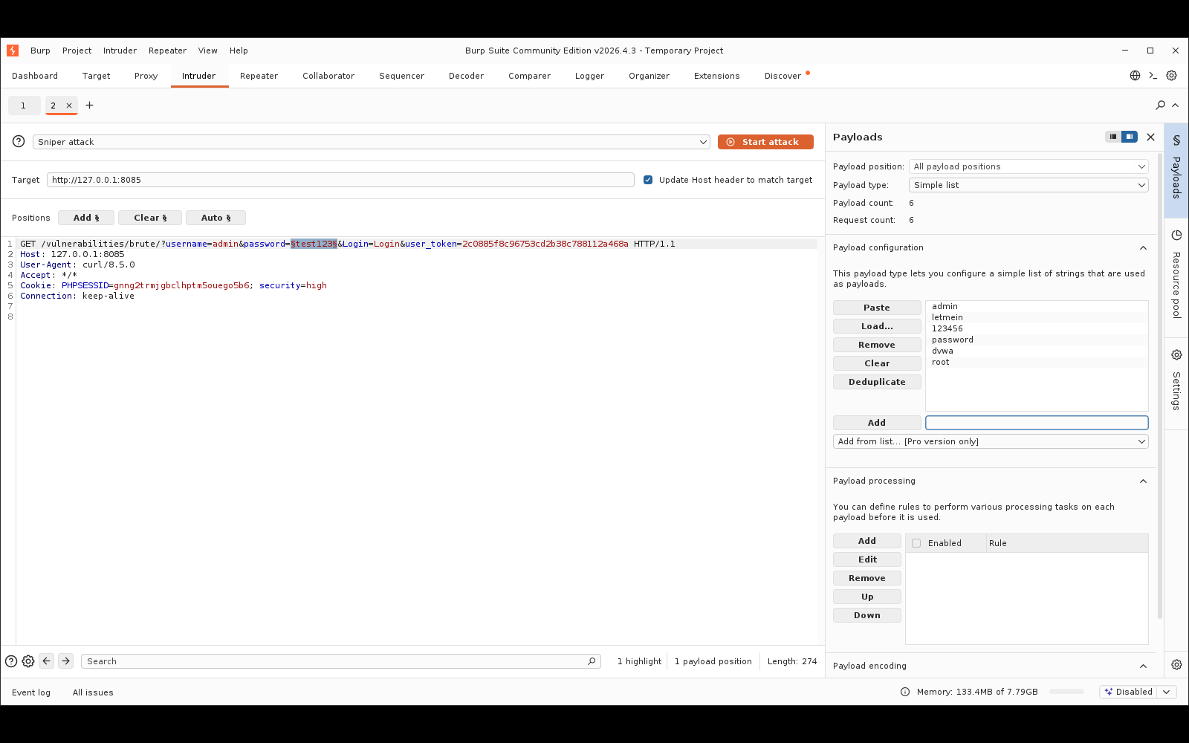Click the Start attack button
The width and height of the screenshot is (1189, 743).
click(x=765, y=142)
